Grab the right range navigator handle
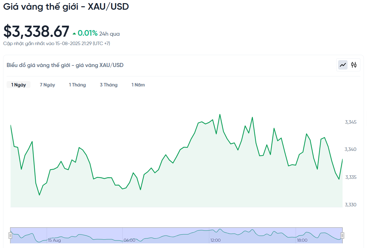 point(342,235)
